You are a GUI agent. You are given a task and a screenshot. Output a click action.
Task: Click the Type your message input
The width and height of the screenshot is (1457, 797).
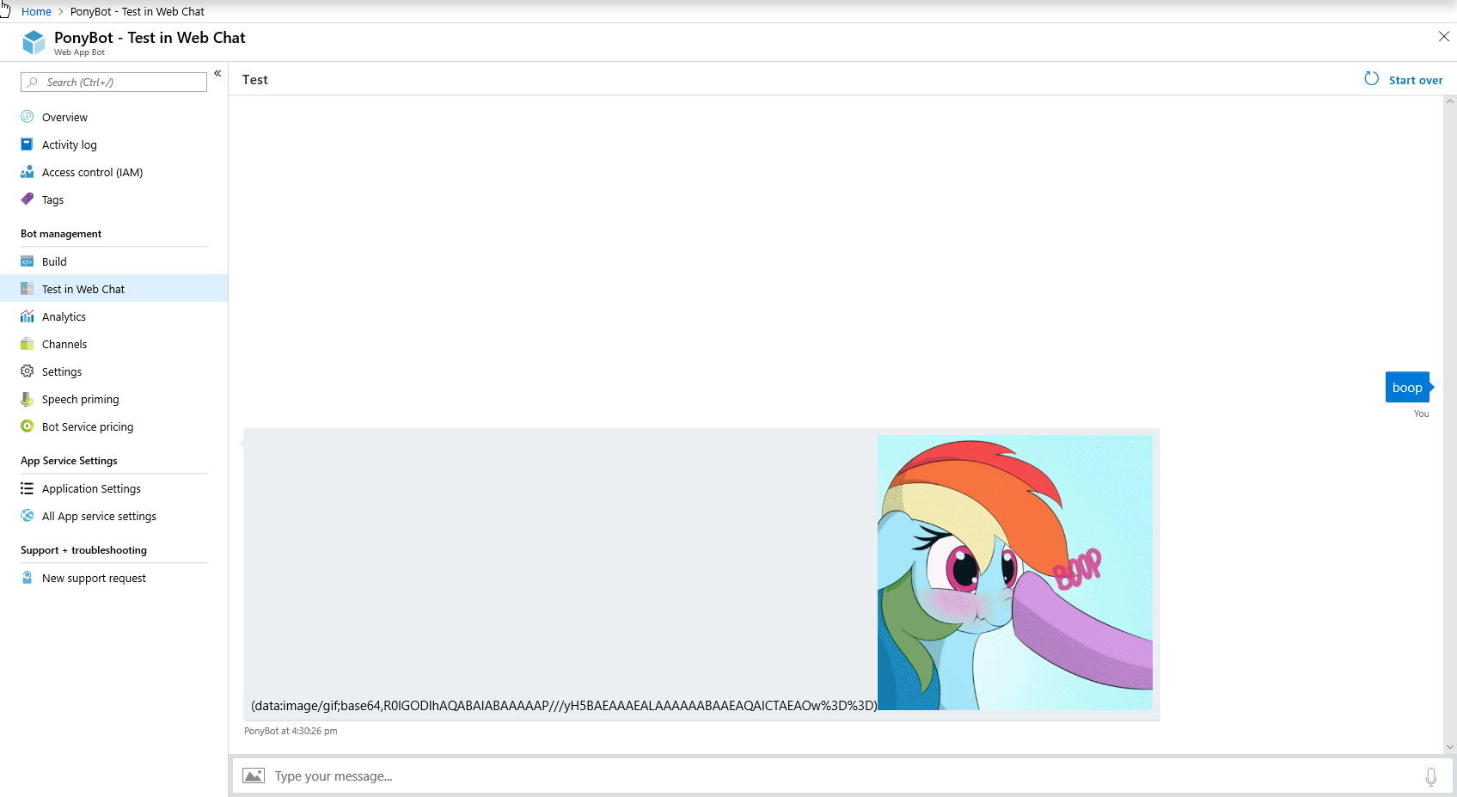(842, 776)
